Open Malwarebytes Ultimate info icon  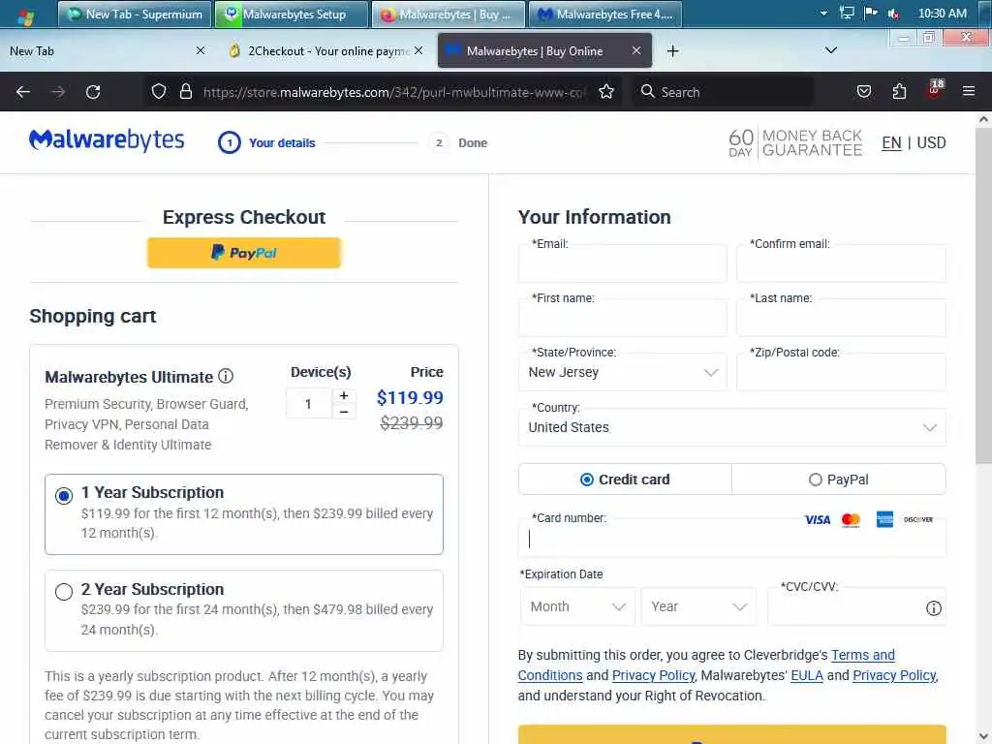[x=226, y=376]
